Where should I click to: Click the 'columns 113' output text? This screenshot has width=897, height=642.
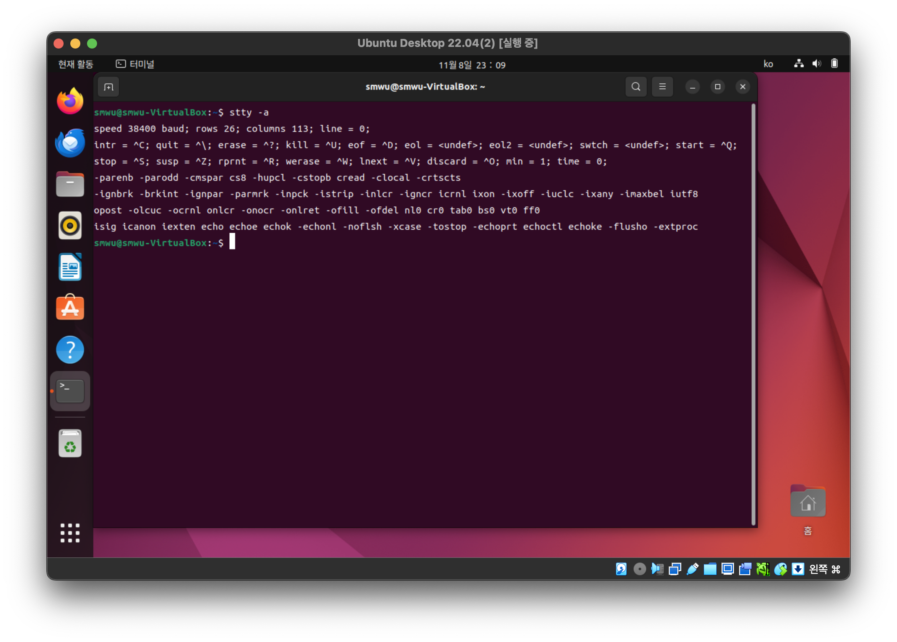click(x=277, y=128)
